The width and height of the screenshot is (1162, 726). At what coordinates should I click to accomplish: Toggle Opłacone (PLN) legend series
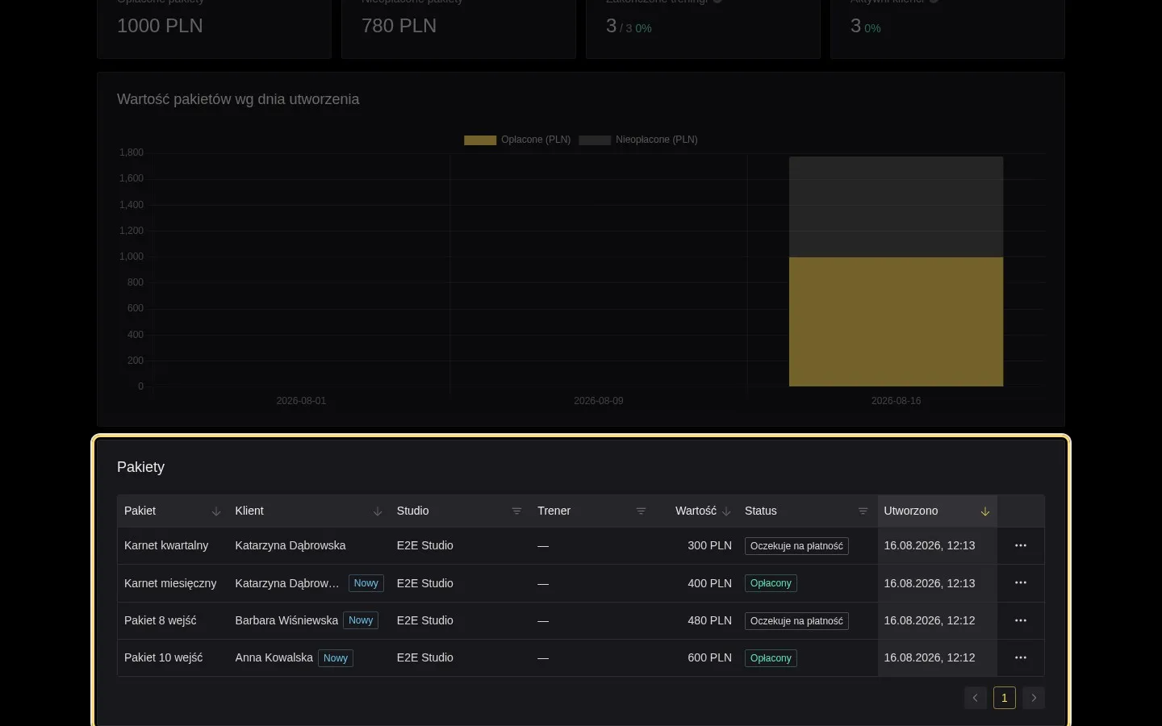click(x=517, y=140)
